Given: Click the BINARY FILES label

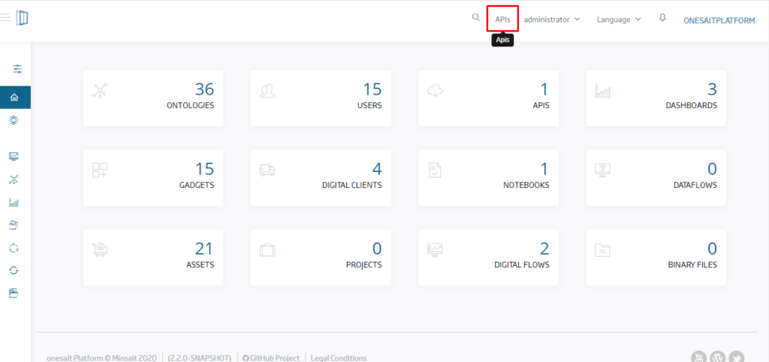Looking at the screenshot, I should [692, 265].
